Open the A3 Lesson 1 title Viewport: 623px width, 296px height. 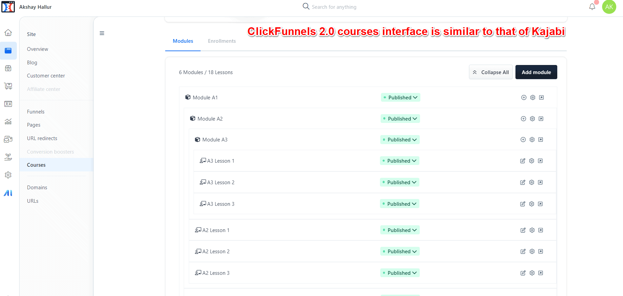coord(221,161)
